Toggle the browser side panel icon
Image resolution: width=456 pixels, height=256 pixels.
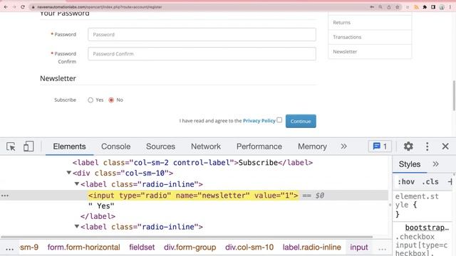tap(433, 7)
